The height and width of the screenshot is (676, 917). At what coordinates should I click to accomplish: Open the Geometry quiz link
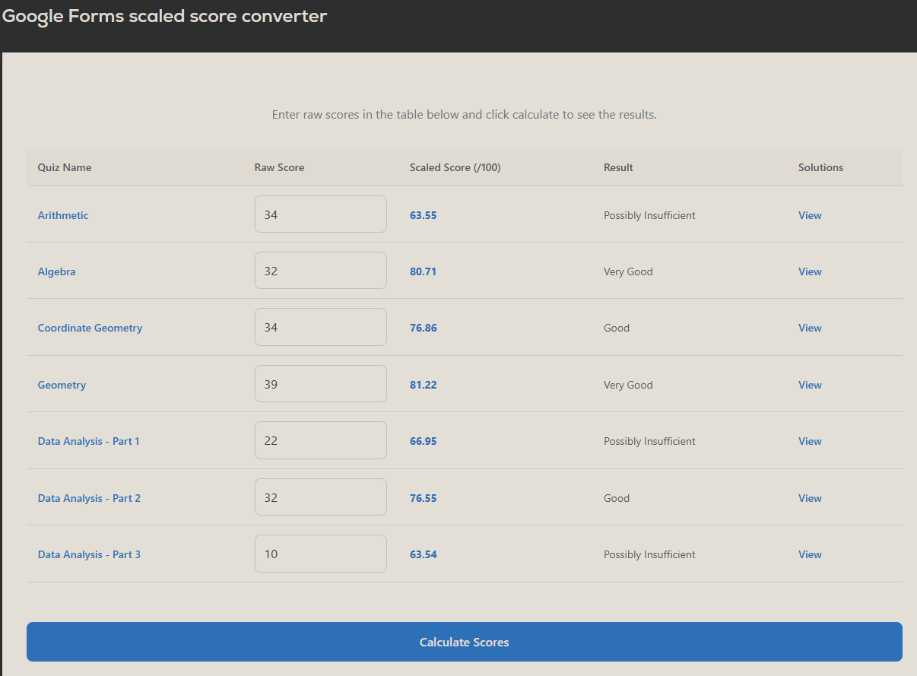coord(62,385)
